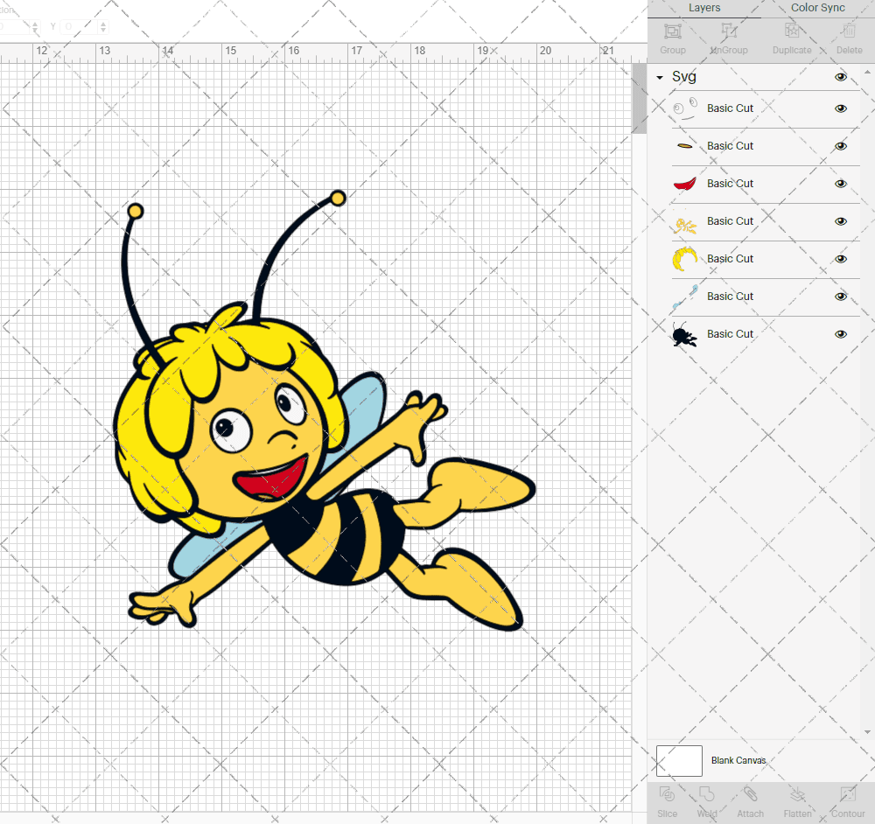Select the blue wings layer thumbnail
The height and width of the screenshot is (824, 875).
tap(685, 297)
